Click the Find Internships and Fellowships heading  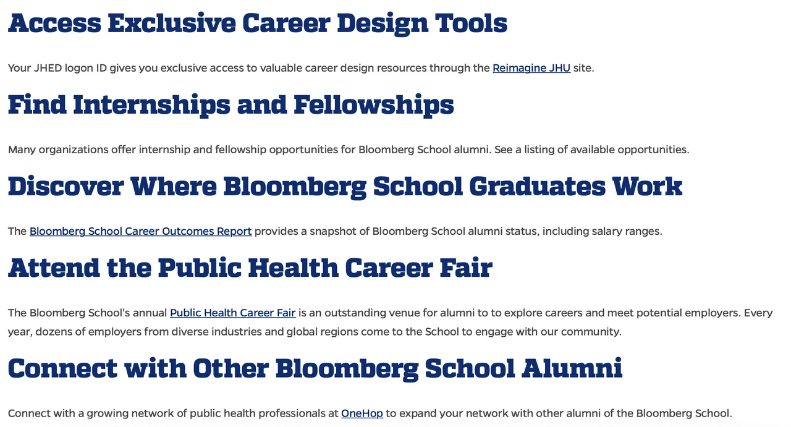[x=231, y=105]
